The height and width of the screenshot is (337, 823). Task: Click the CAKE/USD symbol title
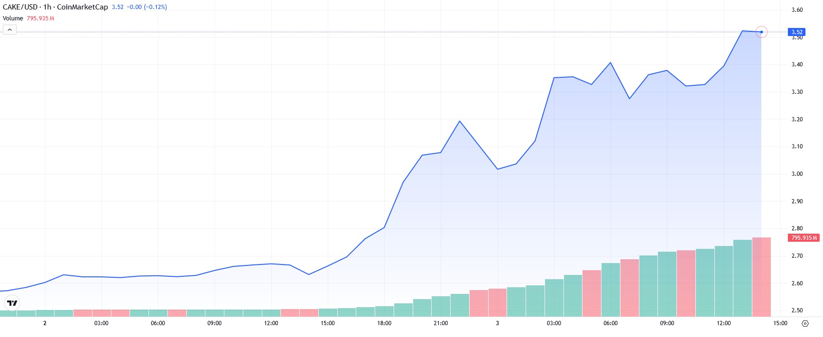pyautogui.click(x=20, y=7)
